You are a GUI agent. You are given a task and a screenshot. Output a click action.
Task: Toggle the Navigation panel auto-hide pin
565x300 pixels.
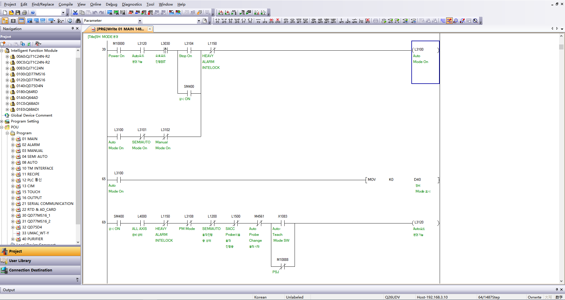pyautogui.click(x=73, y=29)
